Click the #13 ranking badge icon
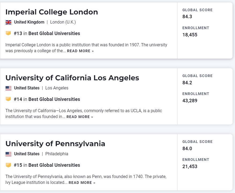Screen dimensions: 235x193 (x=8, y=33)
